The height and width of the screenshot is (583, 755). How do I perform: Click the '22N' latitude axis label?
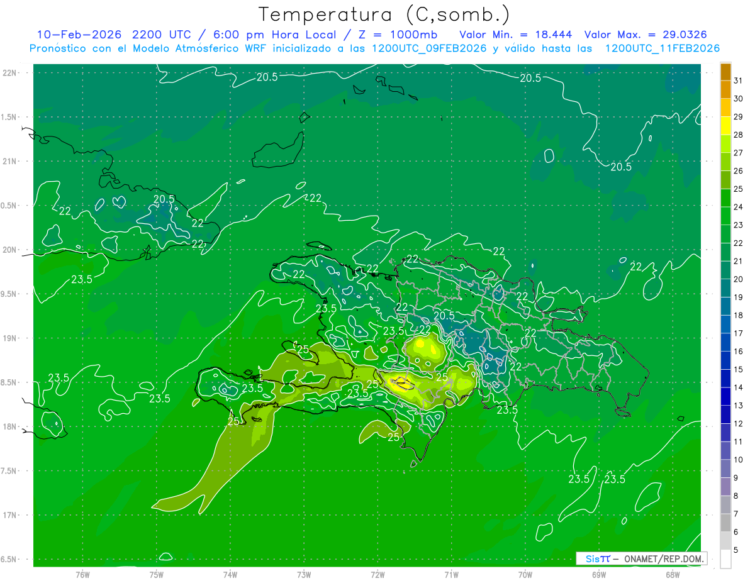10,72
